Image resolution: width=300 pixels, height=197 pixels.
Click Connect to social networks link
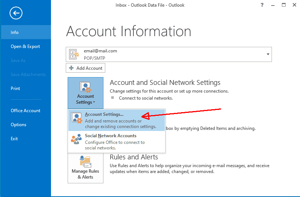coord(146,98)
